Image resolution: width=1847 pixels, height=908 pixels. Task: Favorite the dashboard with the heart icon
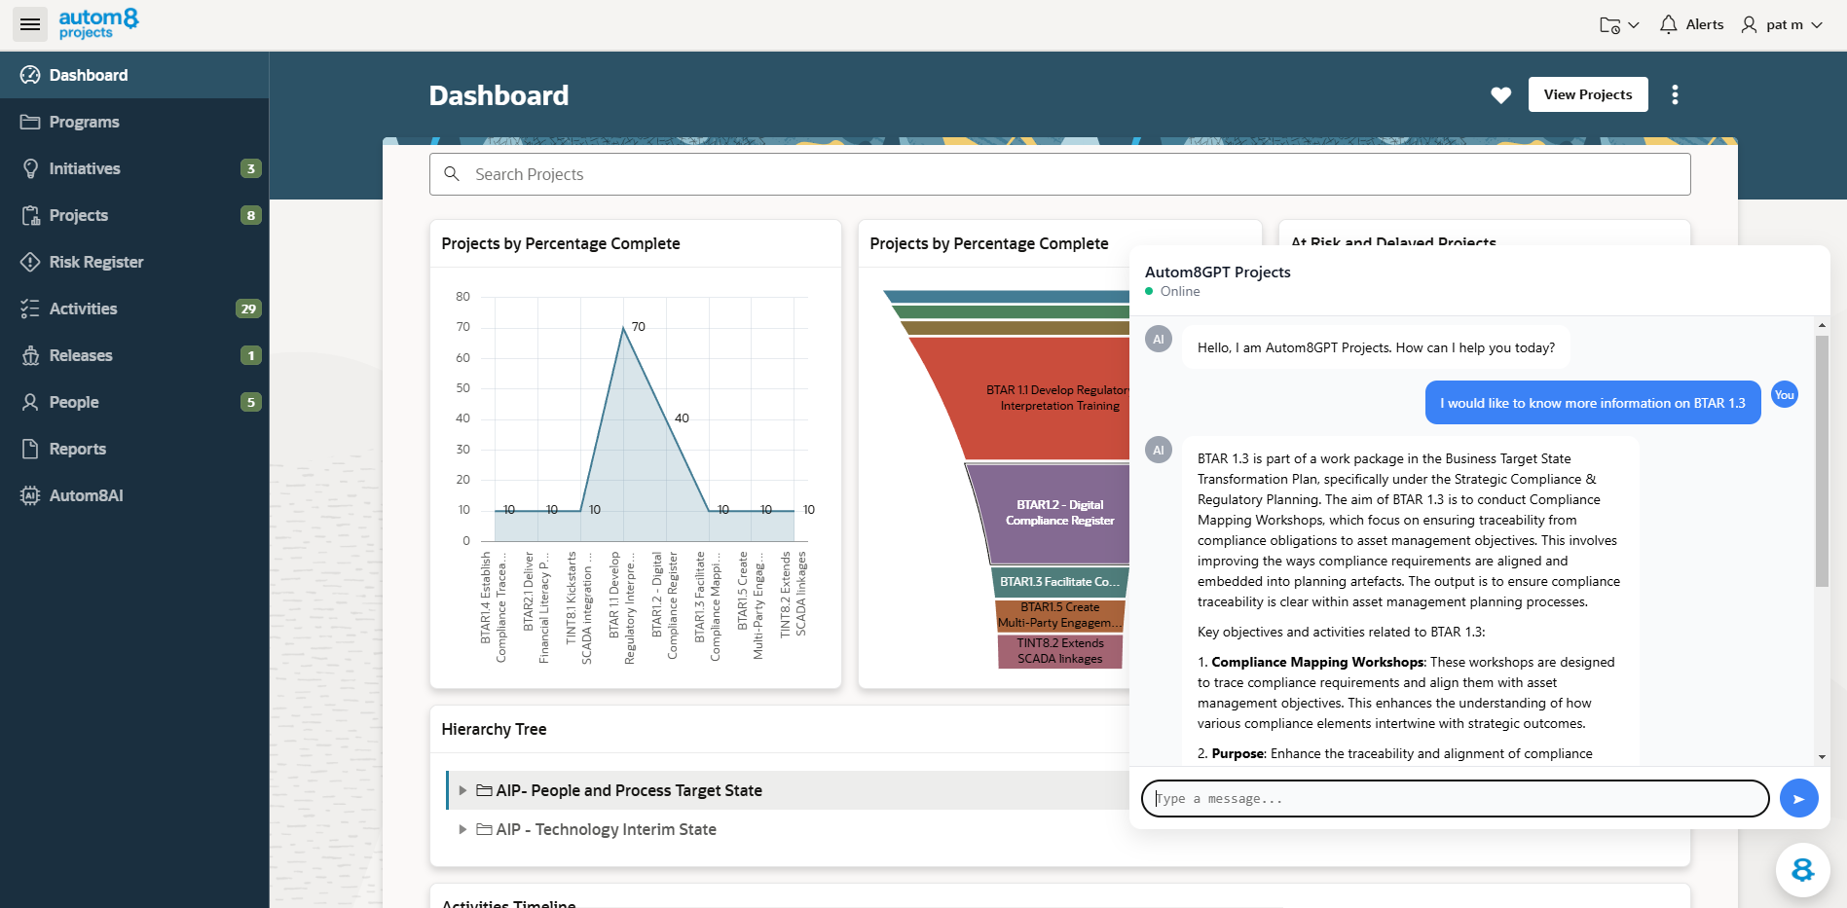pos(1500,94)
